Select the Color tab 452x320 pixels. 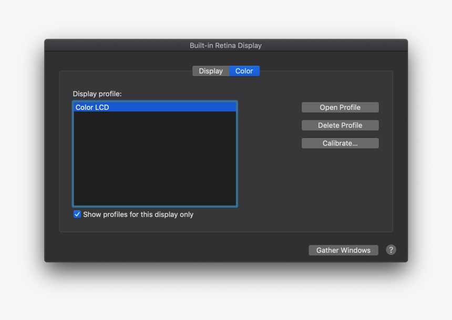pyautogui.click(x=244, y=71)
